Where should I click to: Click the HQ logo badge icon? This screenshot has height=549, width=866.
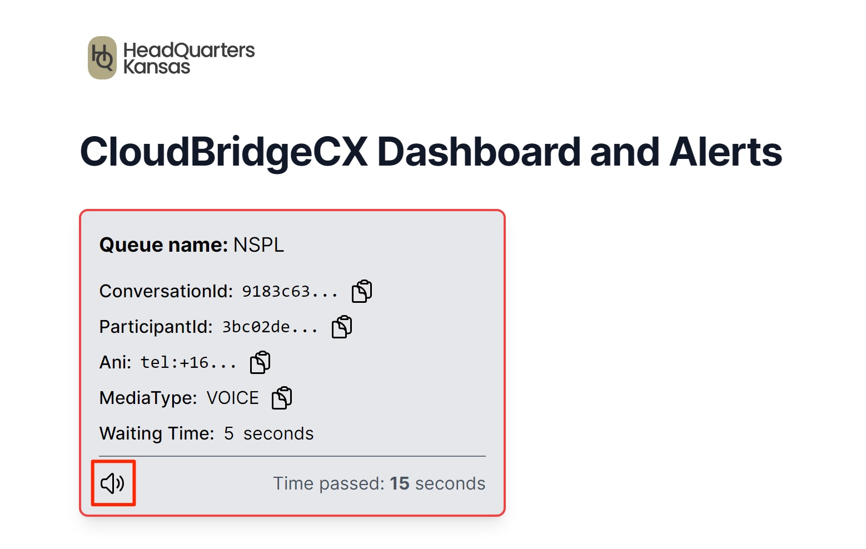pos(102,58)
